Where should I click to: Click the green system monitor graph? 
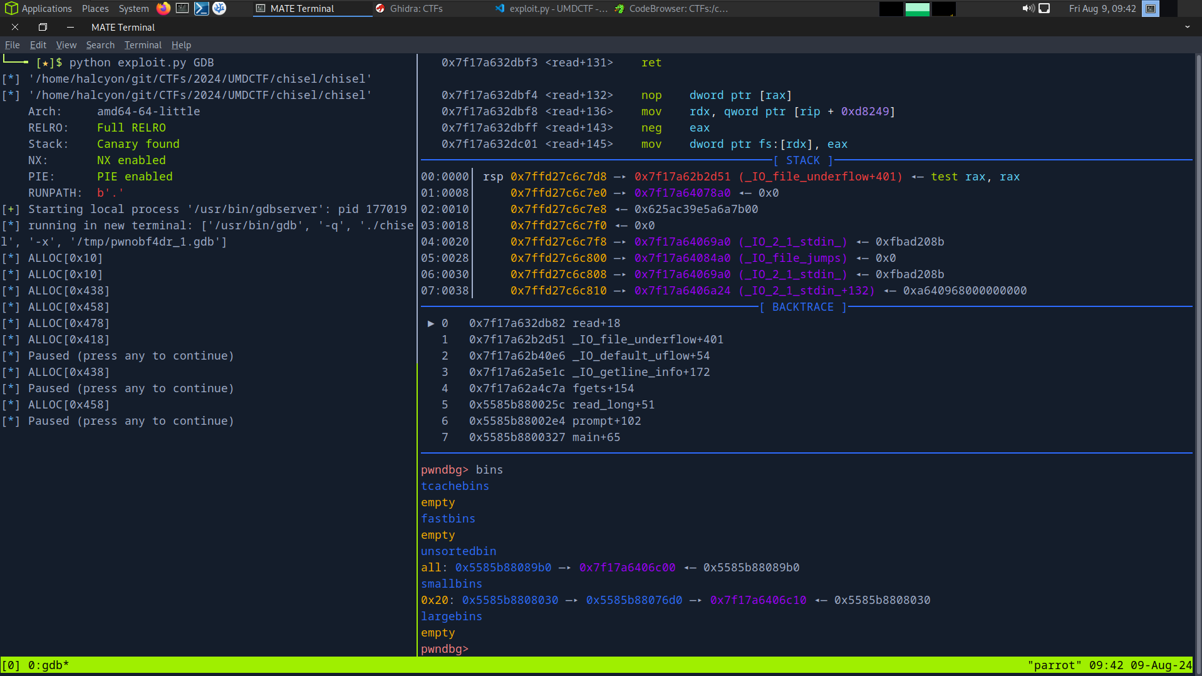tap(917, 9)
